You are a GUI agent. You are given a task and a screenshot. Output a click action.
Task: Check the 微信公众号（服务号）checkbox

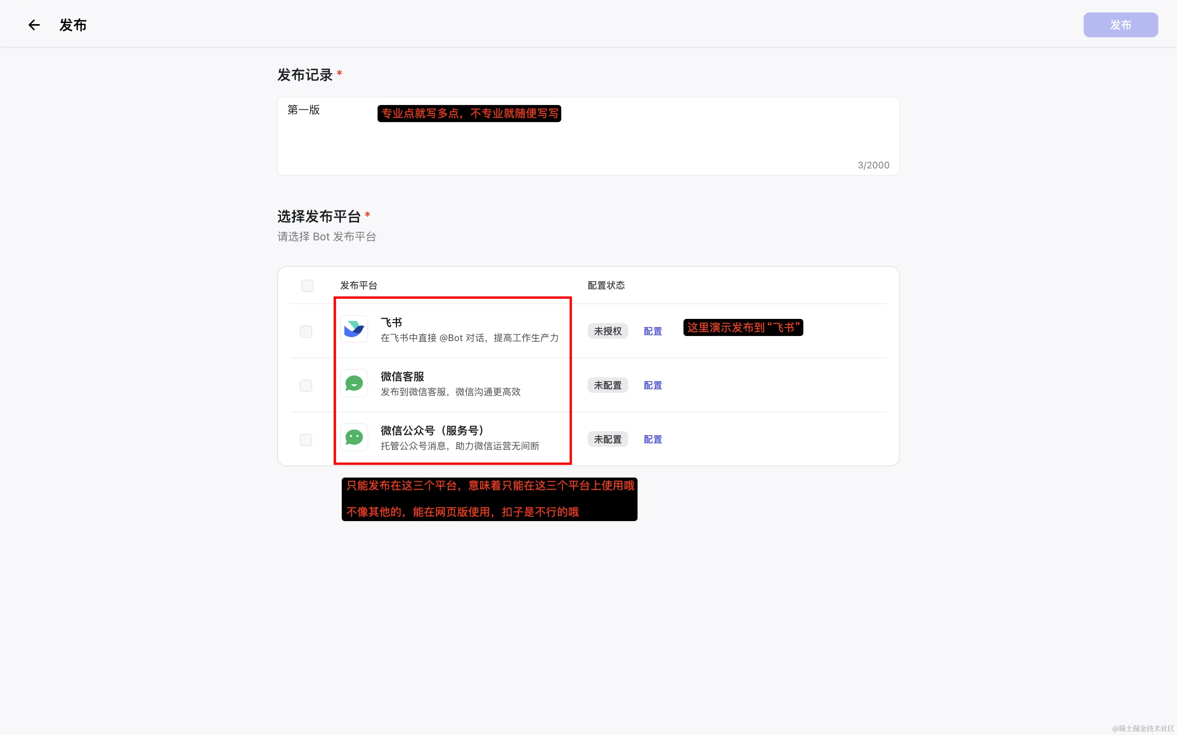(306, 439)
